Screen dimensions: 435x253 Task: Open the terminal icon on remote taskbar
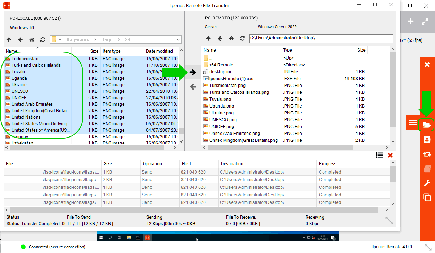[x=138, y=238]
